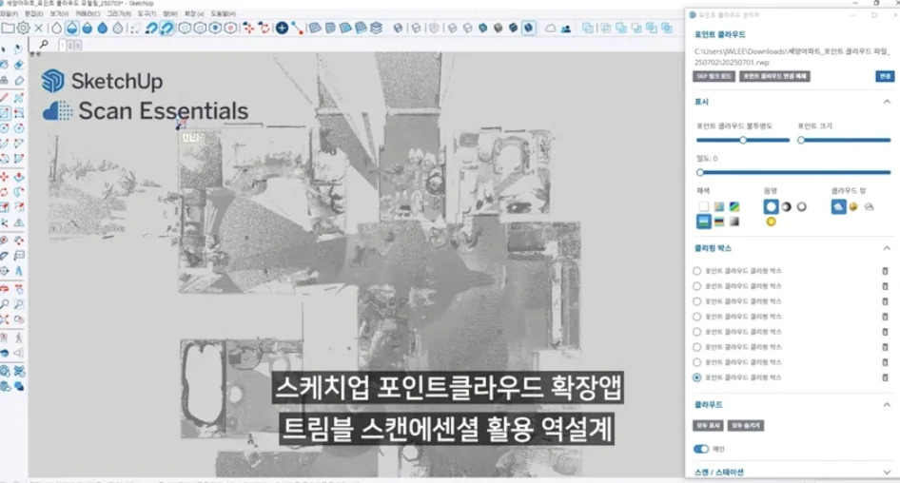This screenshot has height=483, width=900.
Task: Open the 도움말(H) menu
Action: tap(224, 13)
